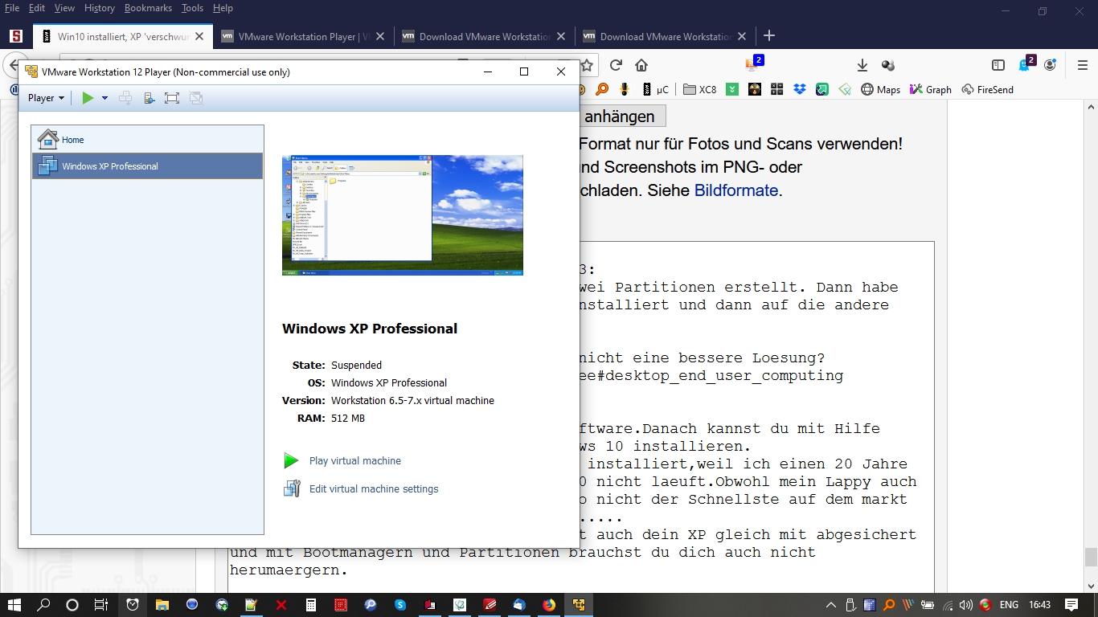Image resolution: width=1098 pixels, height=617 pixels.
Task: Open the Windows Start menu
Action: tap(14, 605)
